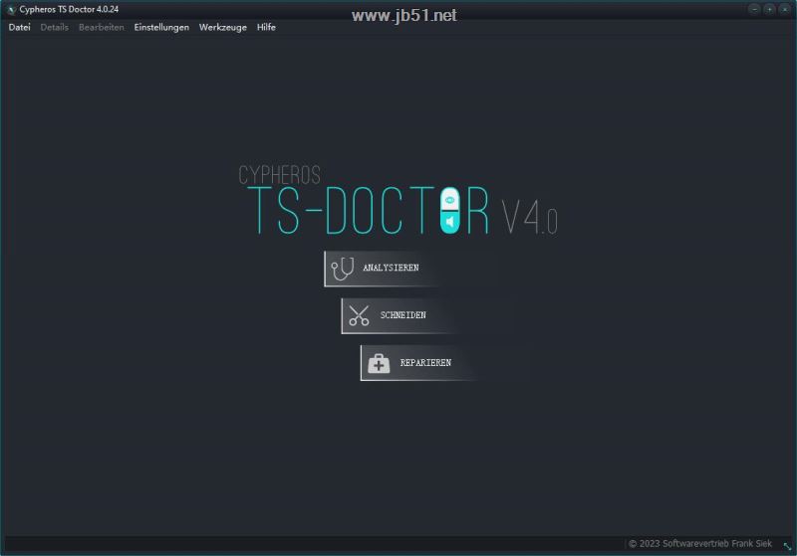Open the Hilfe menu

(x=266, y=28)
